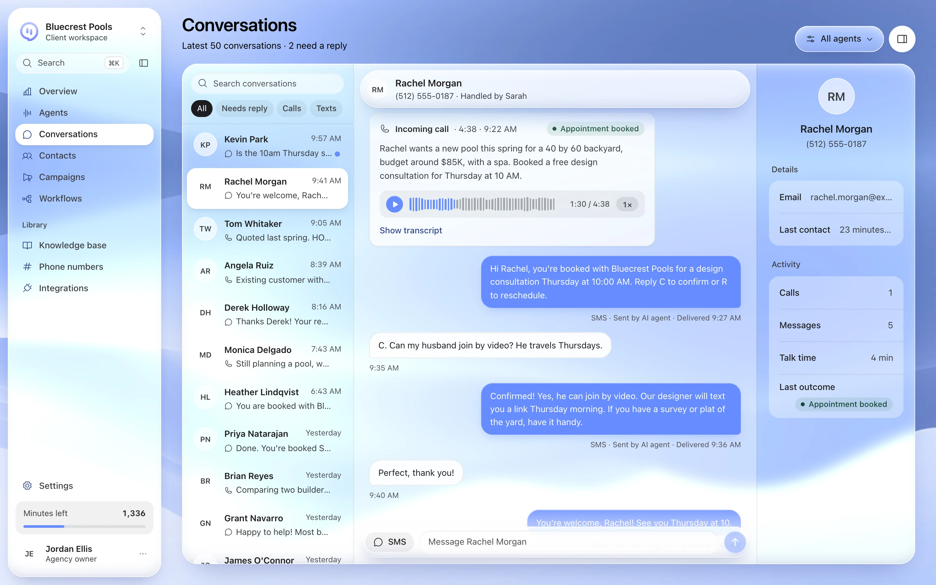Click the sidebar Search field
The image size is (936, 585).
73,63
